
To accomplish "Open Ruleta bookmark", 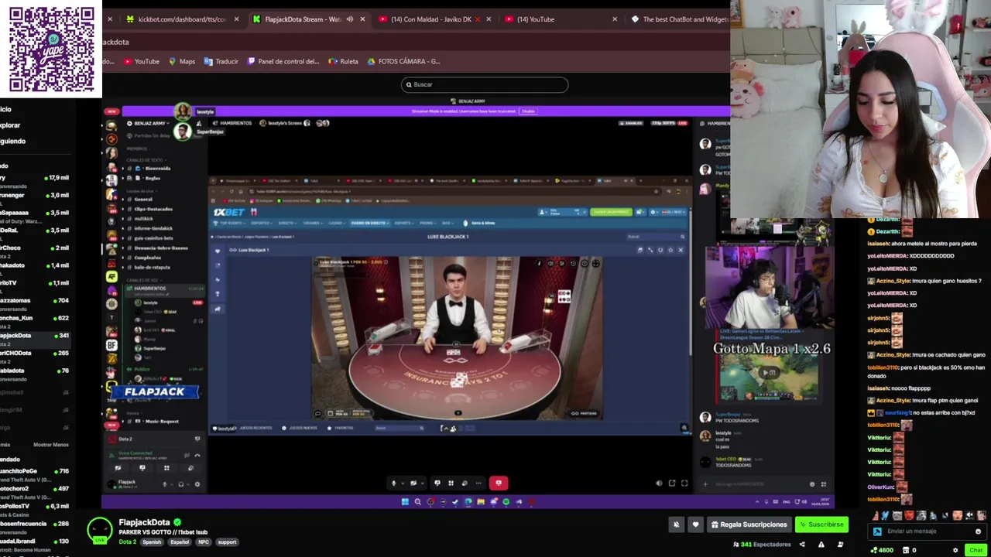I will pos(344,61).
